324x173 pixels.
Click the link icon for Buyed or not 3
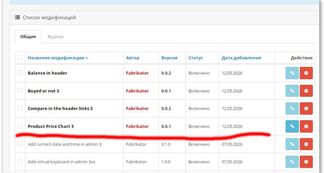point(292,91)
